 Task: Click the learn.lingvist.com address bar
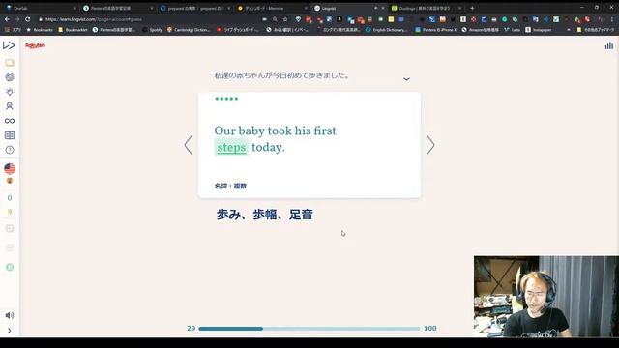coord(150,19)
